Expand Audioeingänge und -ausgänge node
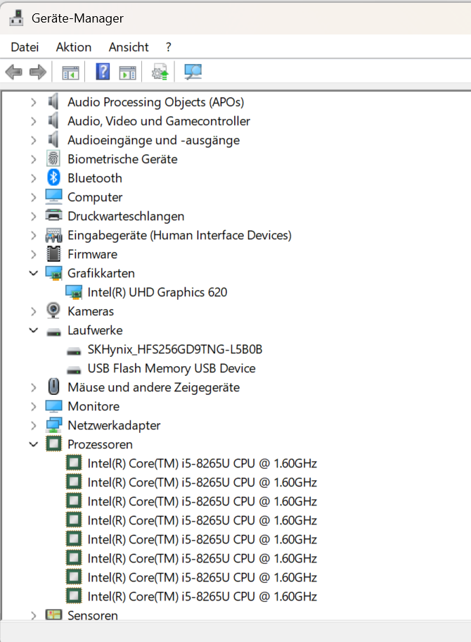This screenshot has width=471, height=642. 34,140
